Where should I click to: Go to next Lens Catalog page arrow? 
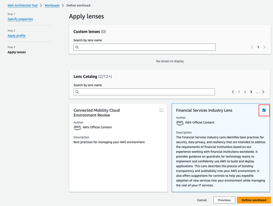pyautogui.click(x=263, y=92)
